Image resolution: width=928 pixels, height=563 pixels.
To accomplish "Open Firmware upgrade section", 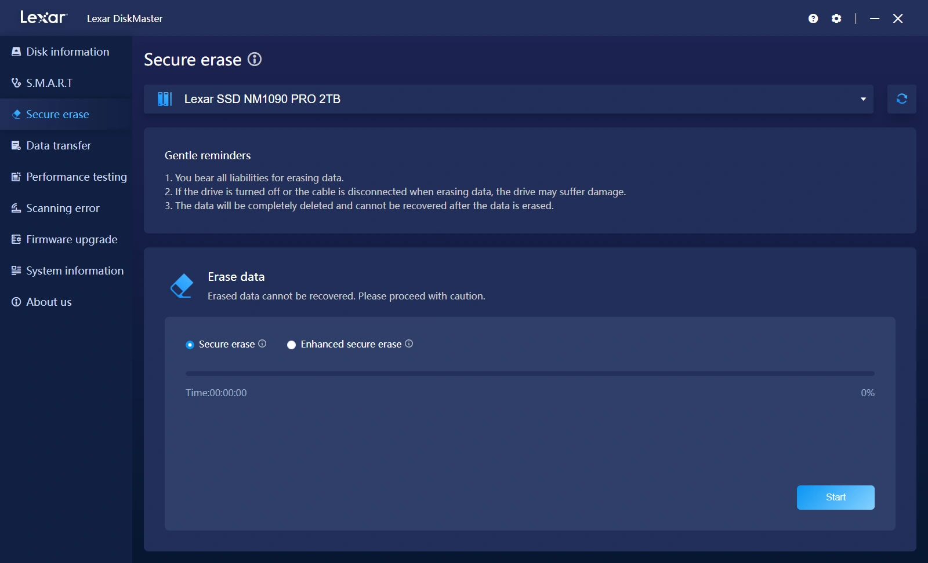I will pos(66,239).
